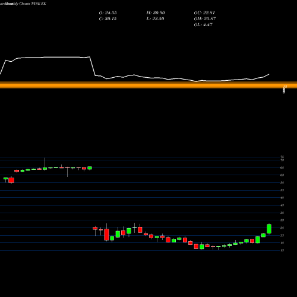This screenshot has height=297, width=297.
Task: Click the price axis label '12'
Action: click(x=282, y=251)
